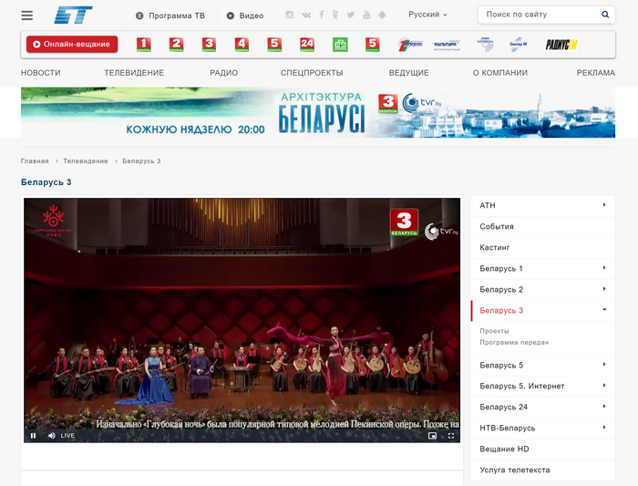Expand the Беларусь 2 sidebar arrow
638x486 pixels.
tap(604, 289)
